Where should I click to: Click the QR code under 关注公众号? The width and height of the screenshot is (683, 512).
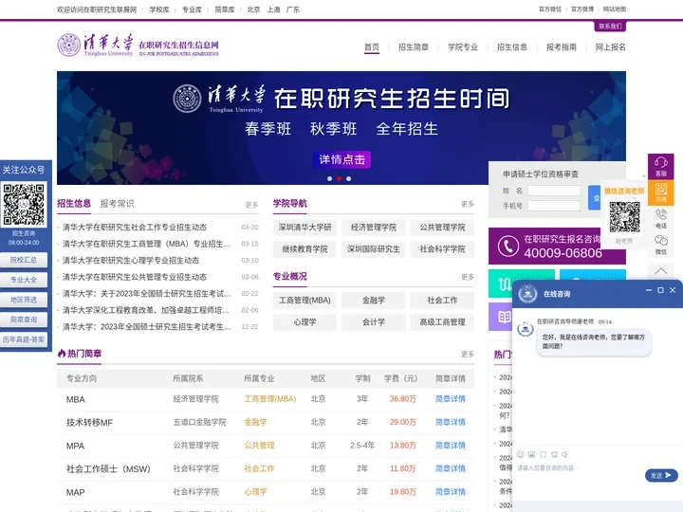[24, 204]
